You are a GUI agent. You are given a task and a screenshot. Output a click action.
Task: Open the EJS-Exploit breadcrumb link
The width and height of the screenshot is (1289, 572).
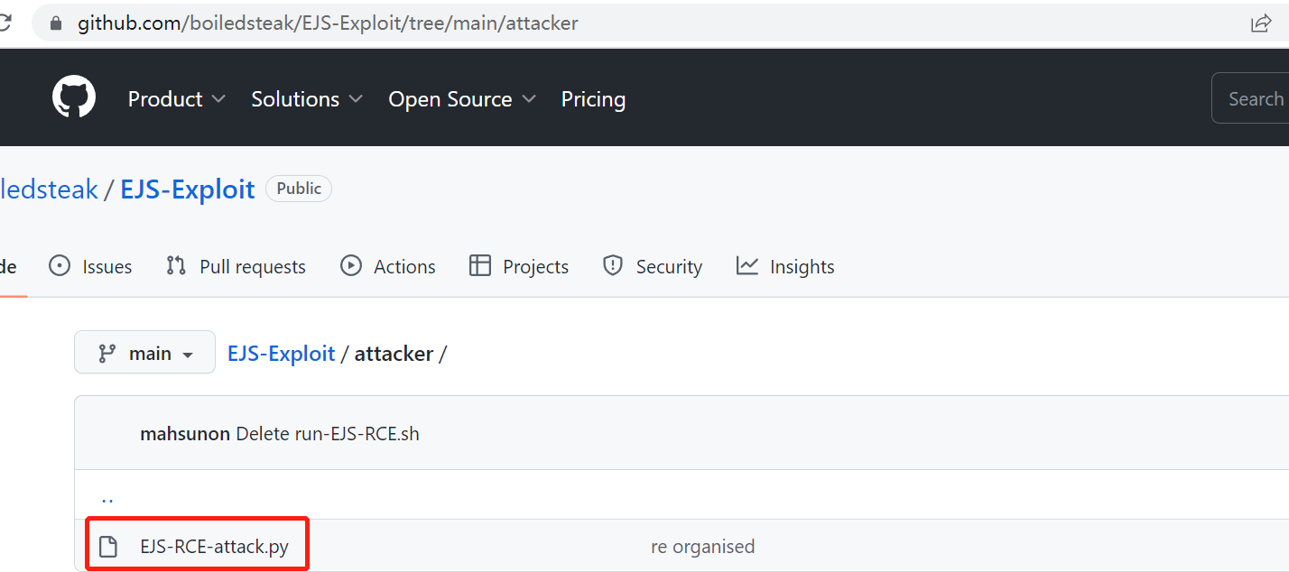(282, 354)
